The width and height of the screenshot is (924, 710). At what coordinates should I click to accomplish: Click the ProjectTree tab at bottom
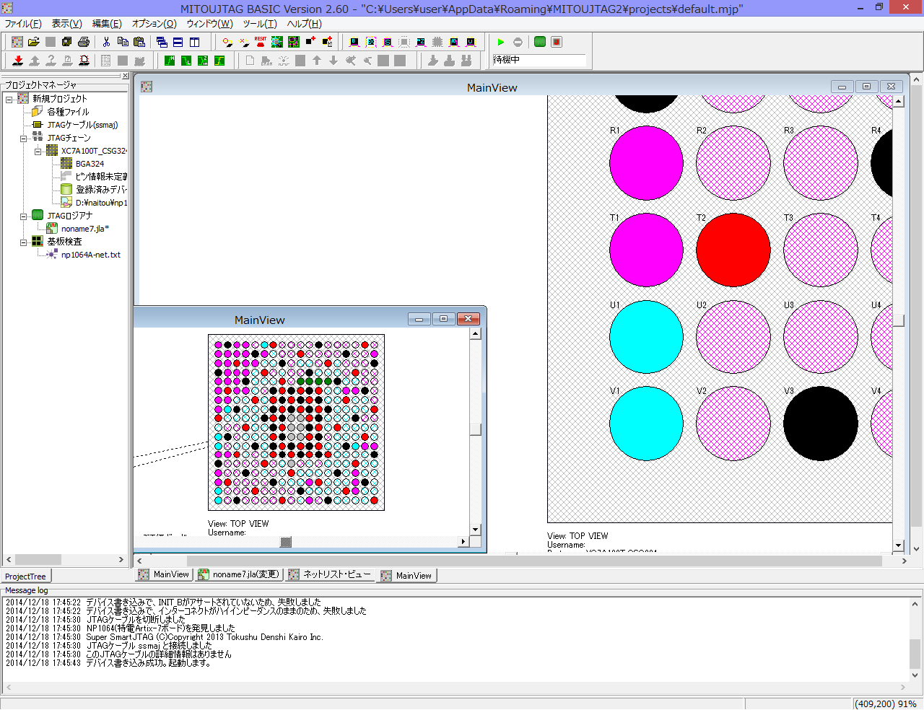[25, 577]
